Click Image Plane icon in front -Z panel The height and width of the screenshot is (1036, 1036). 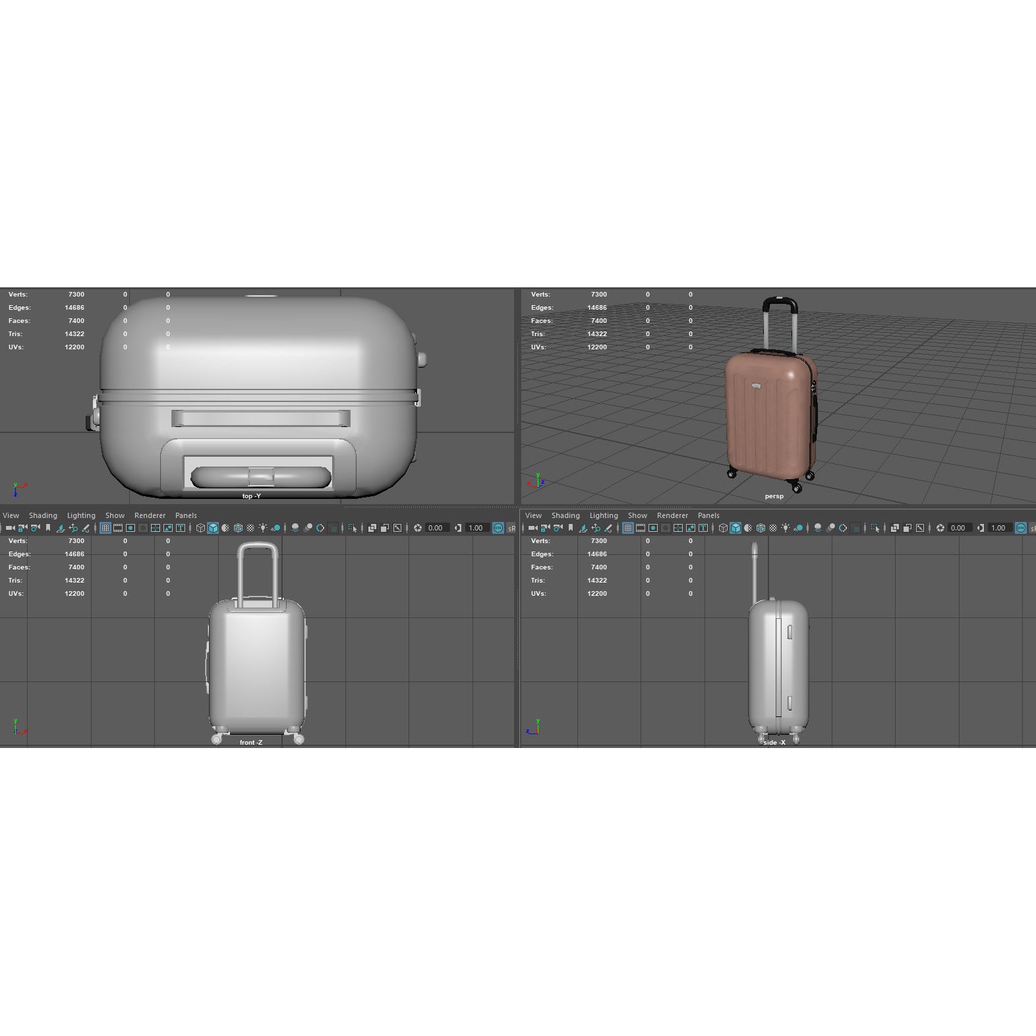click(x=60, y=528)
